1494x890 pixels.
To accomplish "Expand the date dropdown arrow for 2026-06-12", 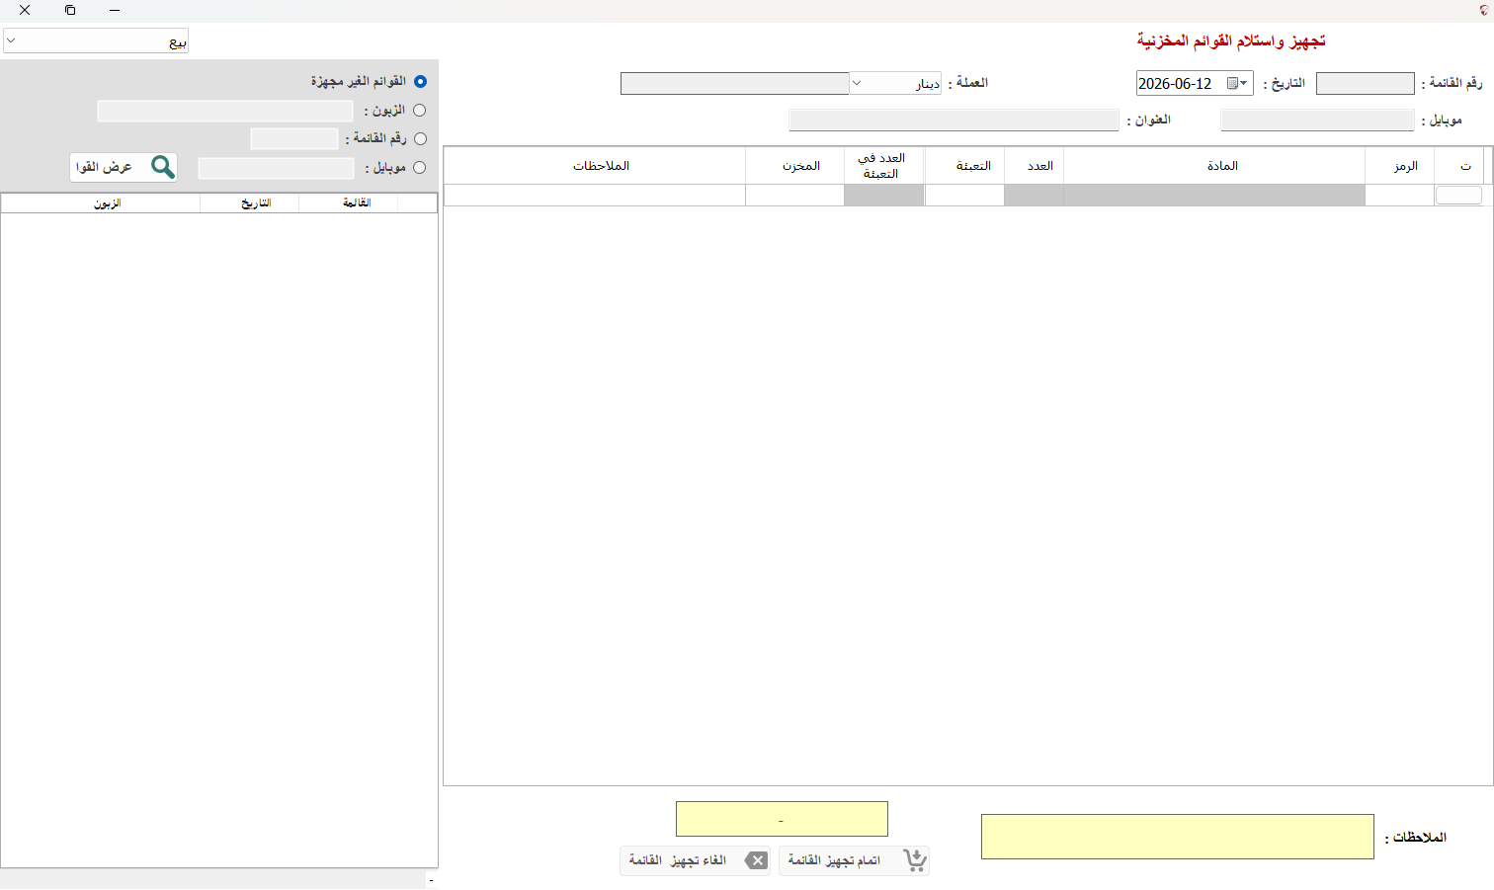I will 1244,84.
